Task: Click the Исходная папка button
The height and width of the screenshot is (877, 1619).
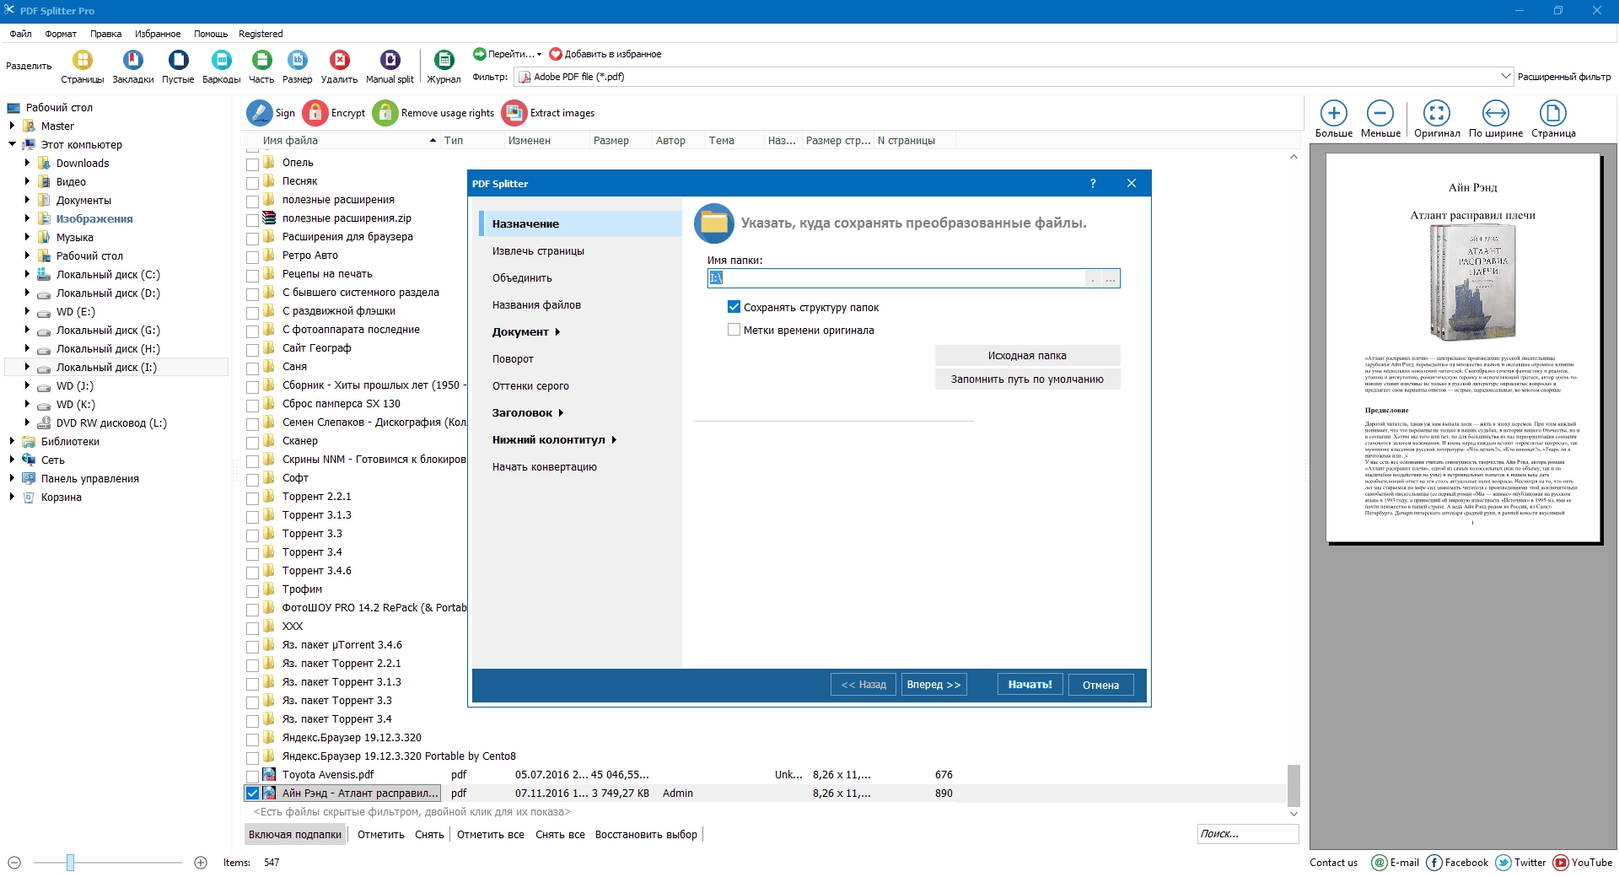Action: [1027, 356]
